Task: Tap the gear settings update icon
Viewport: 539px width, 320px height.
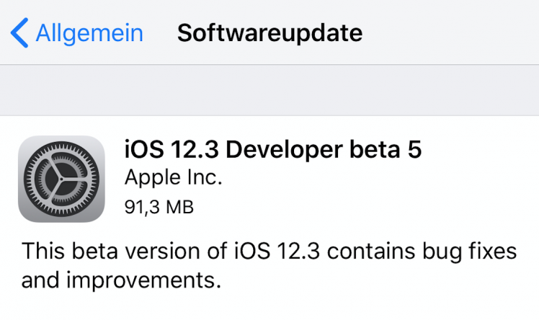Action: [x=61, y=178]
